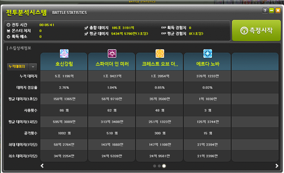Select the second page indicator dot
The image size is (284, 173).
[159, 166]
